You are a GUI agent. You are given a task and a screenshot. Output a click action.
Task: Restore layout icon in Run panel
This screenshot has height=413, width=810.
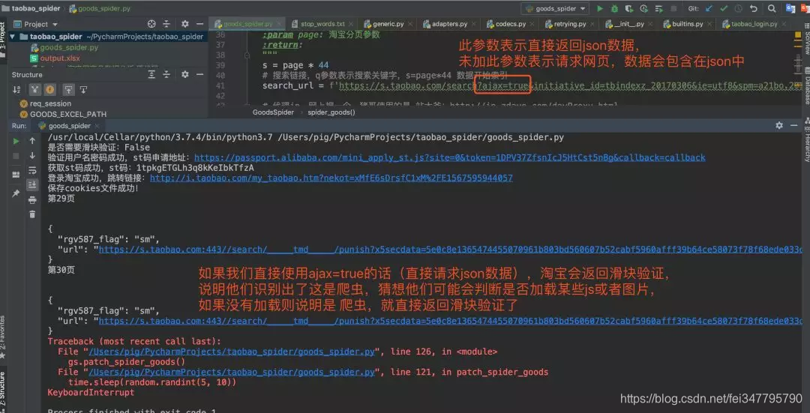16,174
